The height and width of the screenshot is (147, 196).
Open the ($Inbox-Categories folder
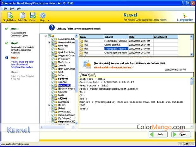66,89
